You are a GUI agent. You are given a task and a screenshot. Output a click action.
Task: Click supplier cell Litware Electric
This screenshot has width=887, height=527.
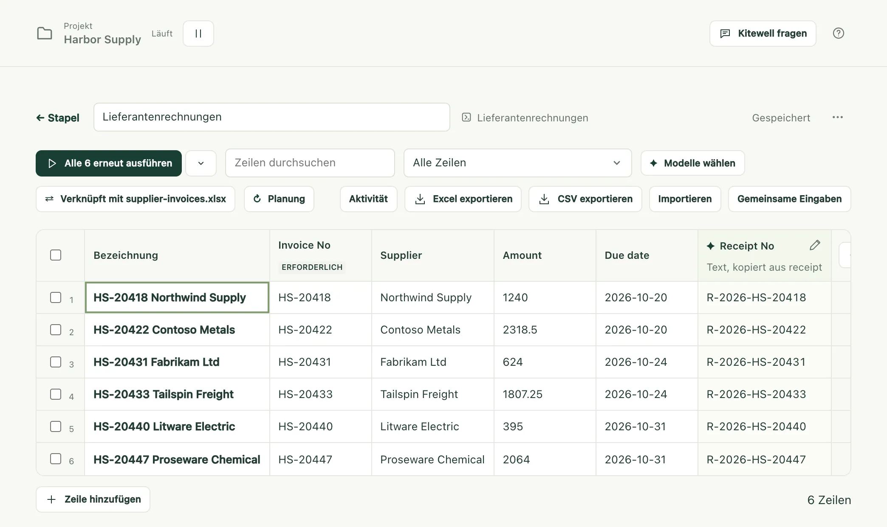[x=433, y=426]
